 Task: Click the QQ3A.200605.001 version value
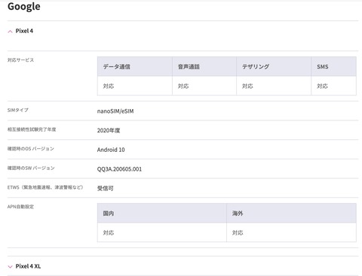(x=119, y=169)
